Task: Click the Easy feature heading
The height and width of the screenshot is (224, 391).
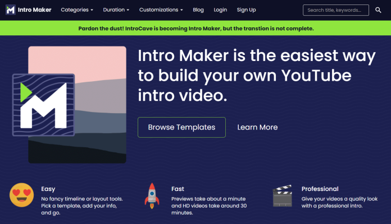Action: (48, 189)
